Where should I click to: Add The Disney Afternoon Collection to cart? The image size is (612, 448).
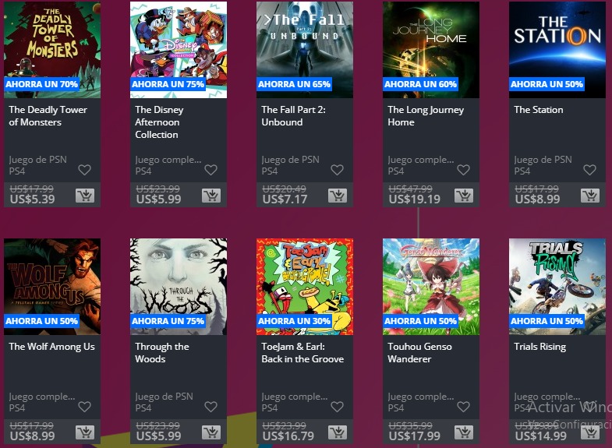click(x=211, y=196)
